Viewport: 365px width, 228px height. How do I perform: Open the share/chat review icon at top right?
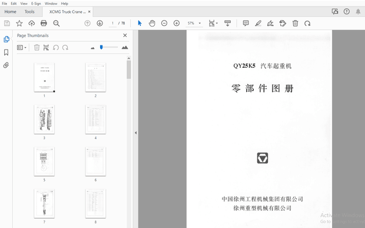(335, 11)
